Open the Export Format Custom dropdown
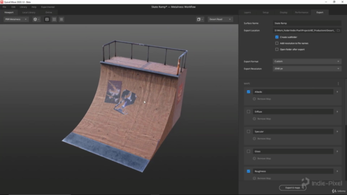Image resolution: width=347 pixels, height=195 pixels. pyautogui.click(x=307, y=61)
